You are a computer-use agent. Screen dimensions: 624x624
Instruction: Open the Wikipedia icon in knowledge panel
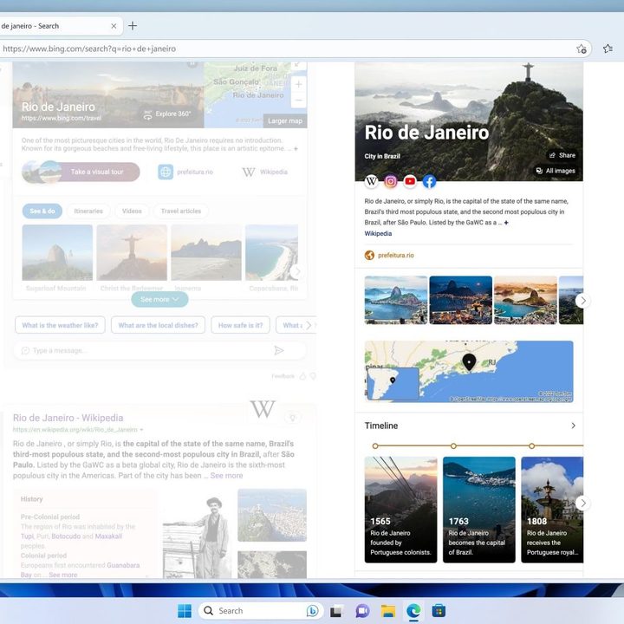pos(371,181)
